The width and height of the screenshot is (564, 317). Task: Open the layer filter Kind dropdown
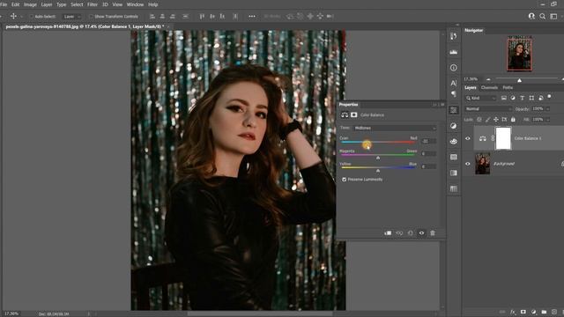pos(480,98)
